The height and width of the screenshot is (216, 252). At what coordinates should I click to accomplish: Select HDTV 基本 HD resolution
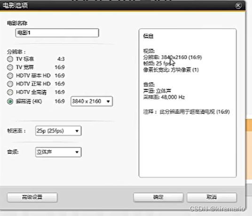10,75
